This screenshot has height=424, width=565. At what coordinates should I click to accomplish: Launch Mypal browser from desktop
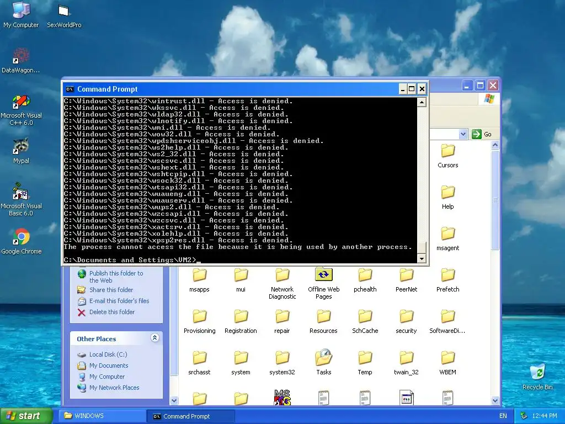pos(21,151)
